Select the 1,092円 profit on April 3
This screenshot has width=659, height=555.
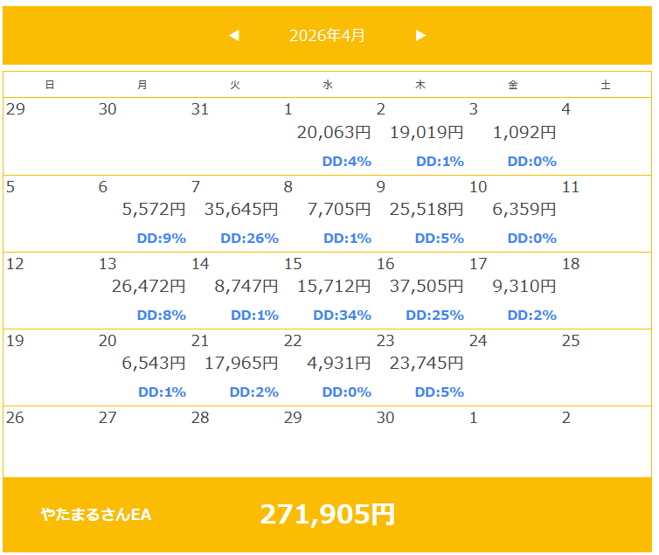[x=524, y=133]
